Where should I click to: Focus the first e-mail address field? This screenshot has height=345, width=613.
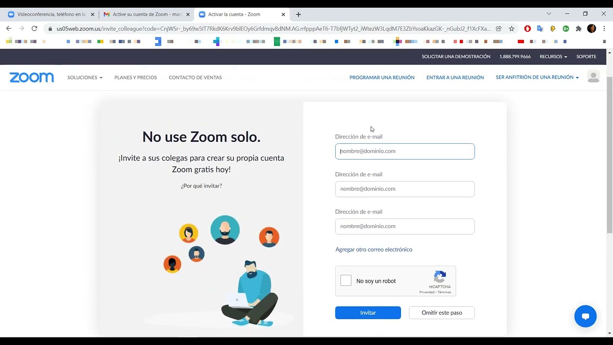[x=405, y=151]
